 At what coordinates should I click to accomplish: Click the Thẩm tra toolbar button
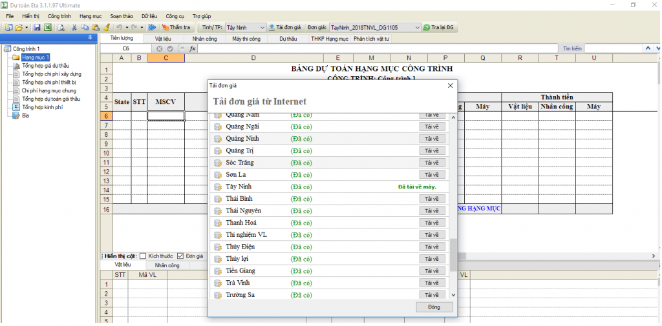176,28
